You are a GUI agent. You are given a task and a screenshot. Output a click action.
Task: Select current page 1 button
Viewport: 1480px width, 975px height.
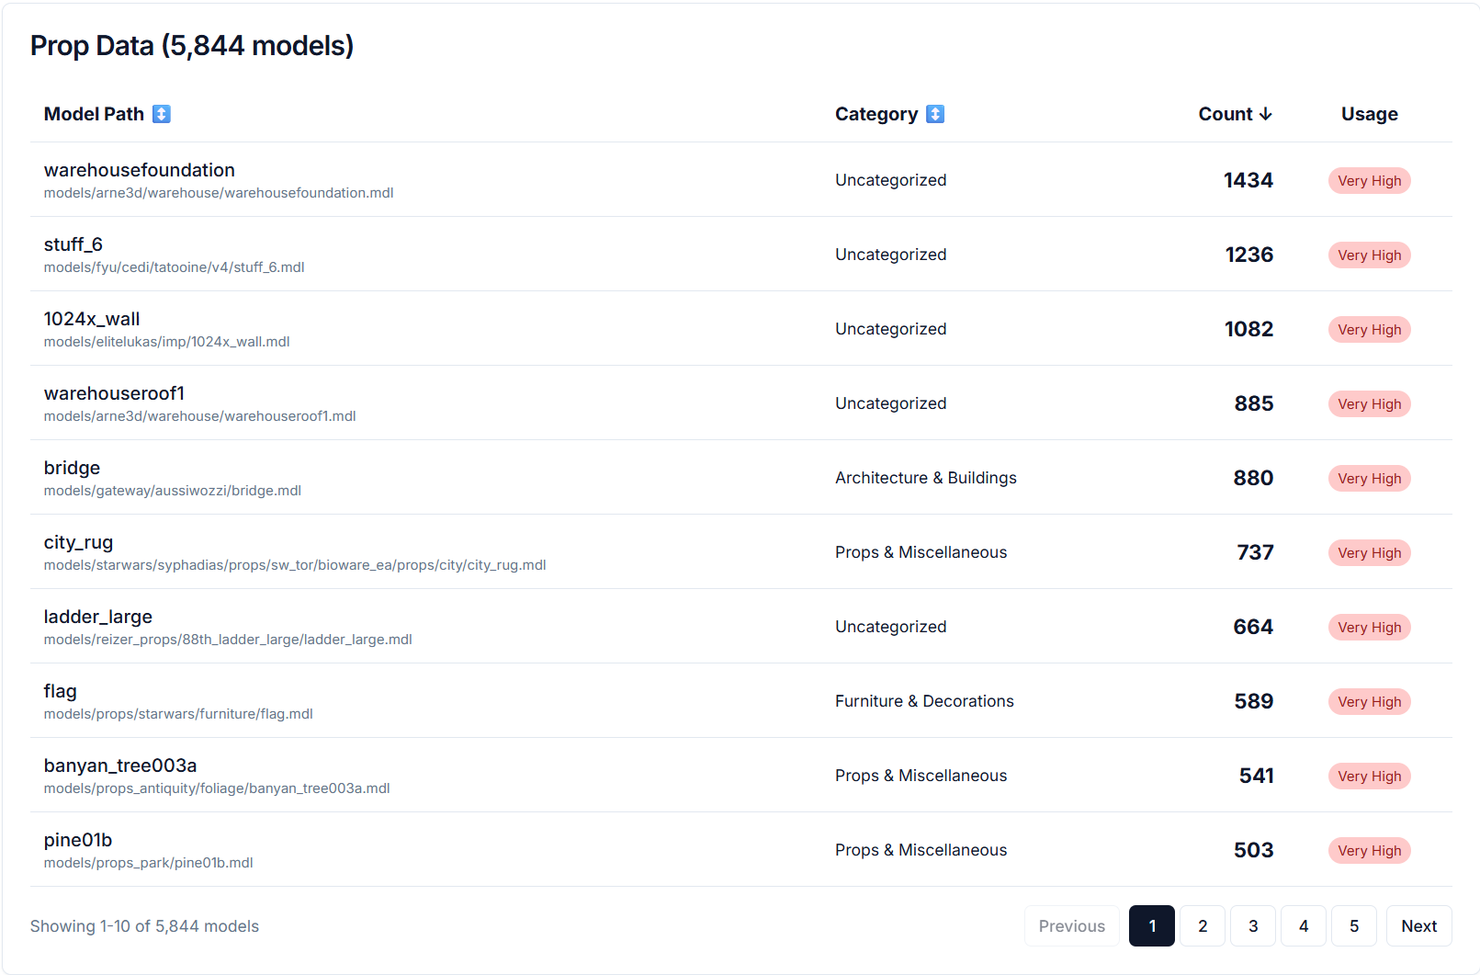pos(1151,925)
